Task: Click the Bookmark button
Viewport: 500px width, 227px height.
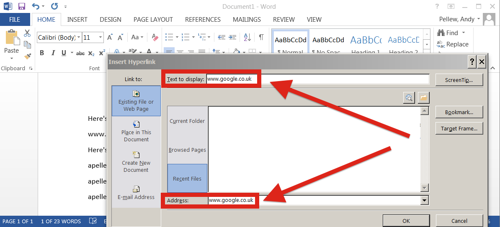Action: coord(459,112)
